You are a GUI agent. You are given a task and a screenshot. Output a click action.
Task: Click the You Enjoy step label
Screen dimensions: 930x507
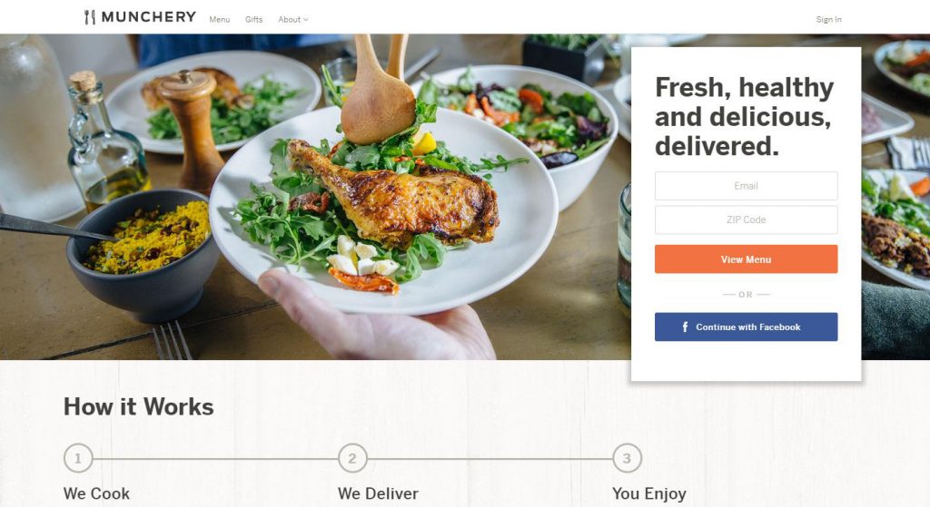click(x=649, y=494)
